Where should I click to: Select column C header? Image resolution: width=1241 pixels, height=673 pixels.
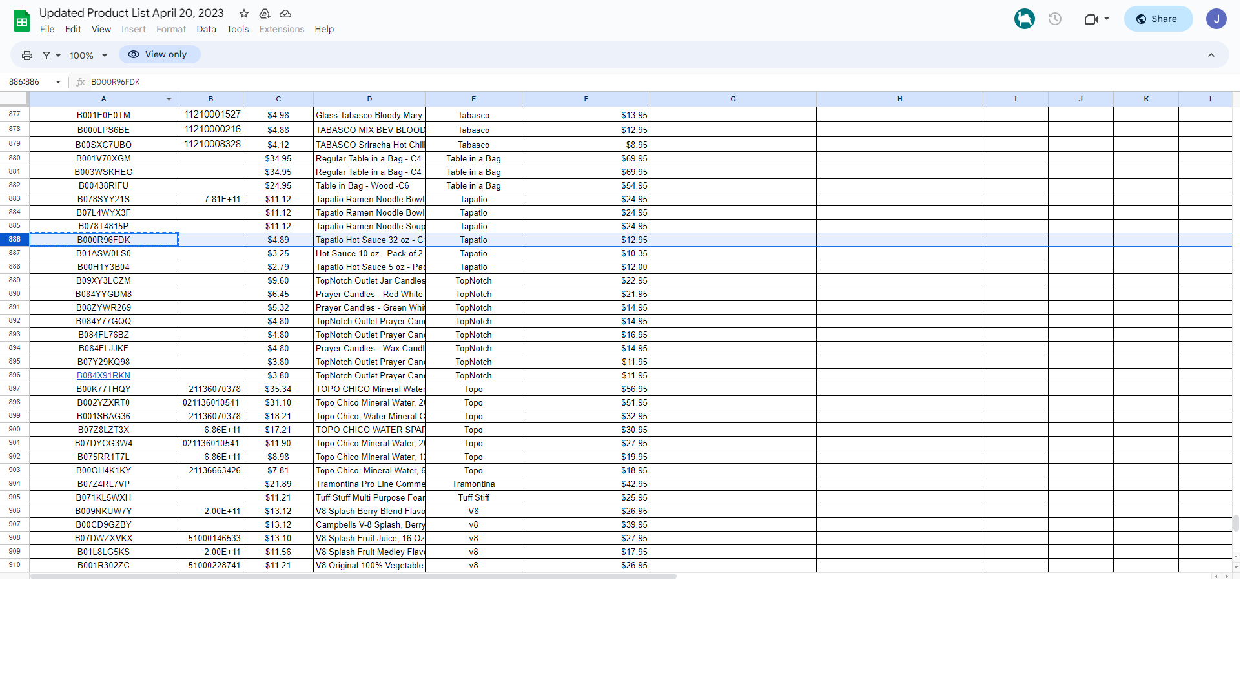[x=278, y=99]
